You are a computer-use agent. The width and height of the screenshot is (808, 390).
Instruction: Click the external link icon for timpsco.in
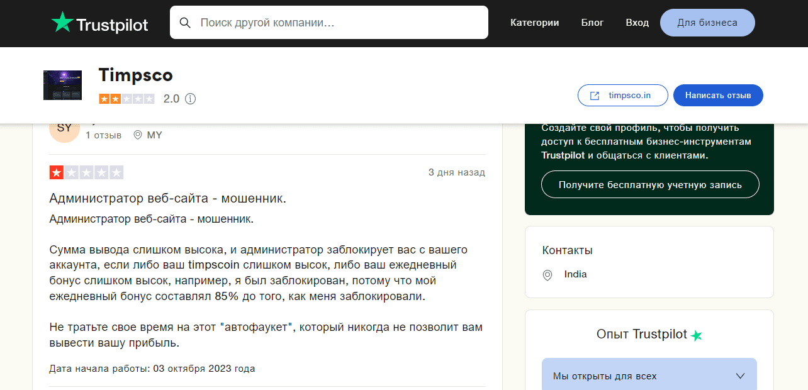coord(595,96)
